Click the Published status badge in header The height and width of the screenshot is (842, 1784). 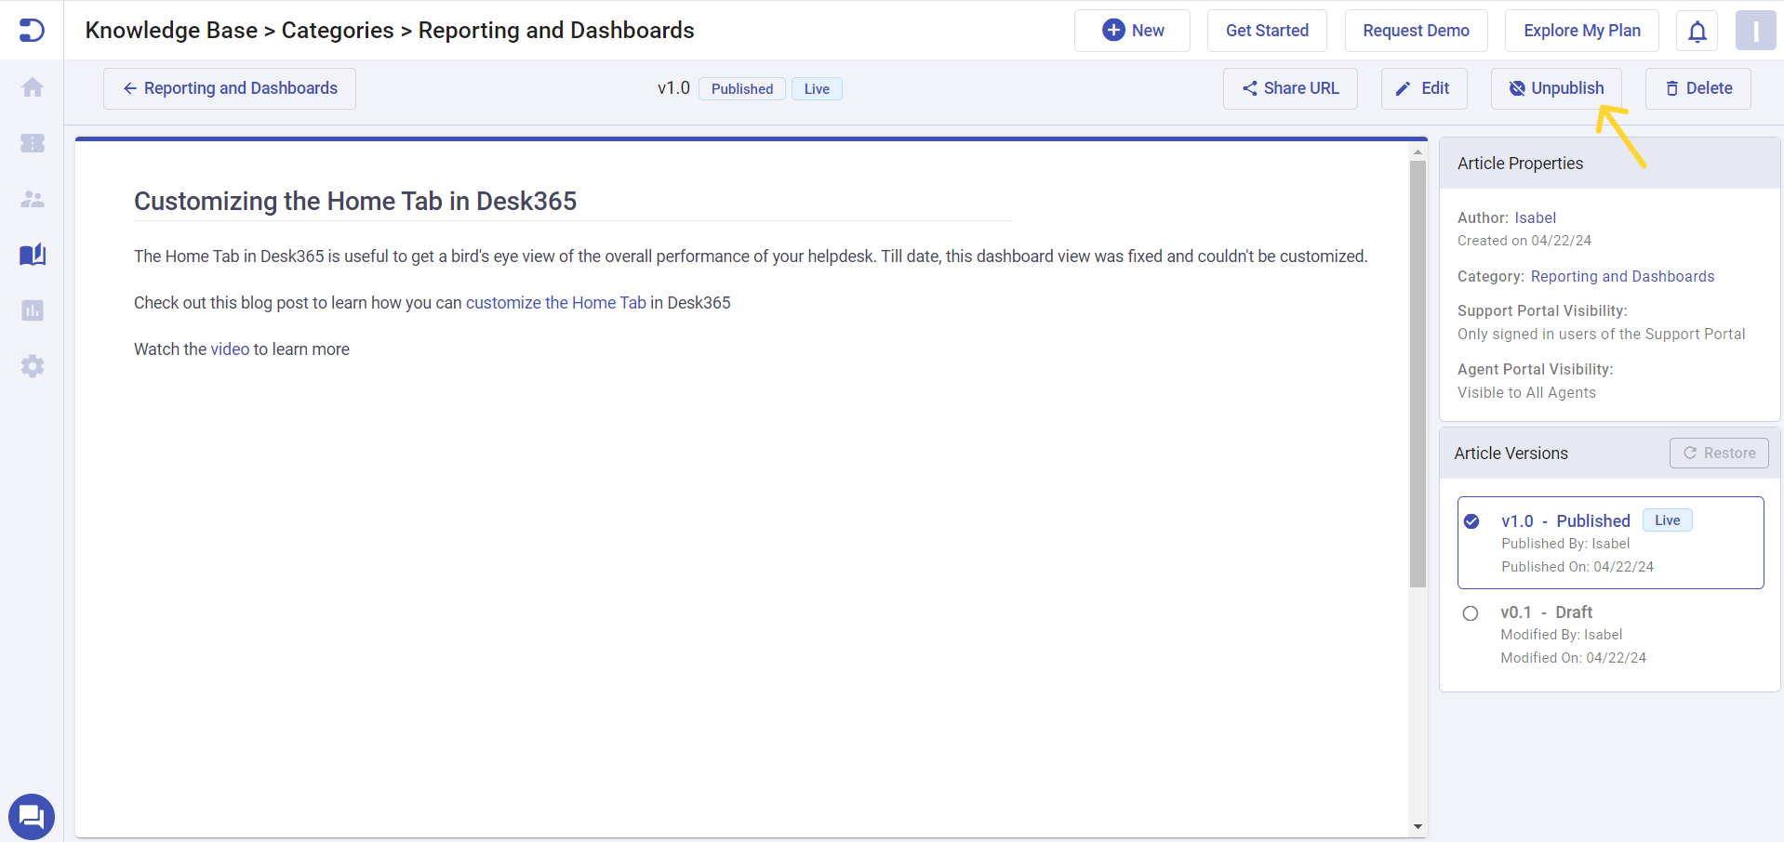tap(742, 89)
